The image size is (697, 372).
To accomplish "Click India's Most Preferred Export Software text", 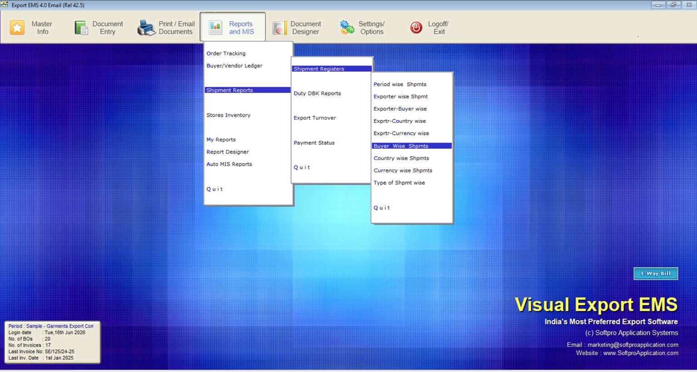I will [611, 322].
